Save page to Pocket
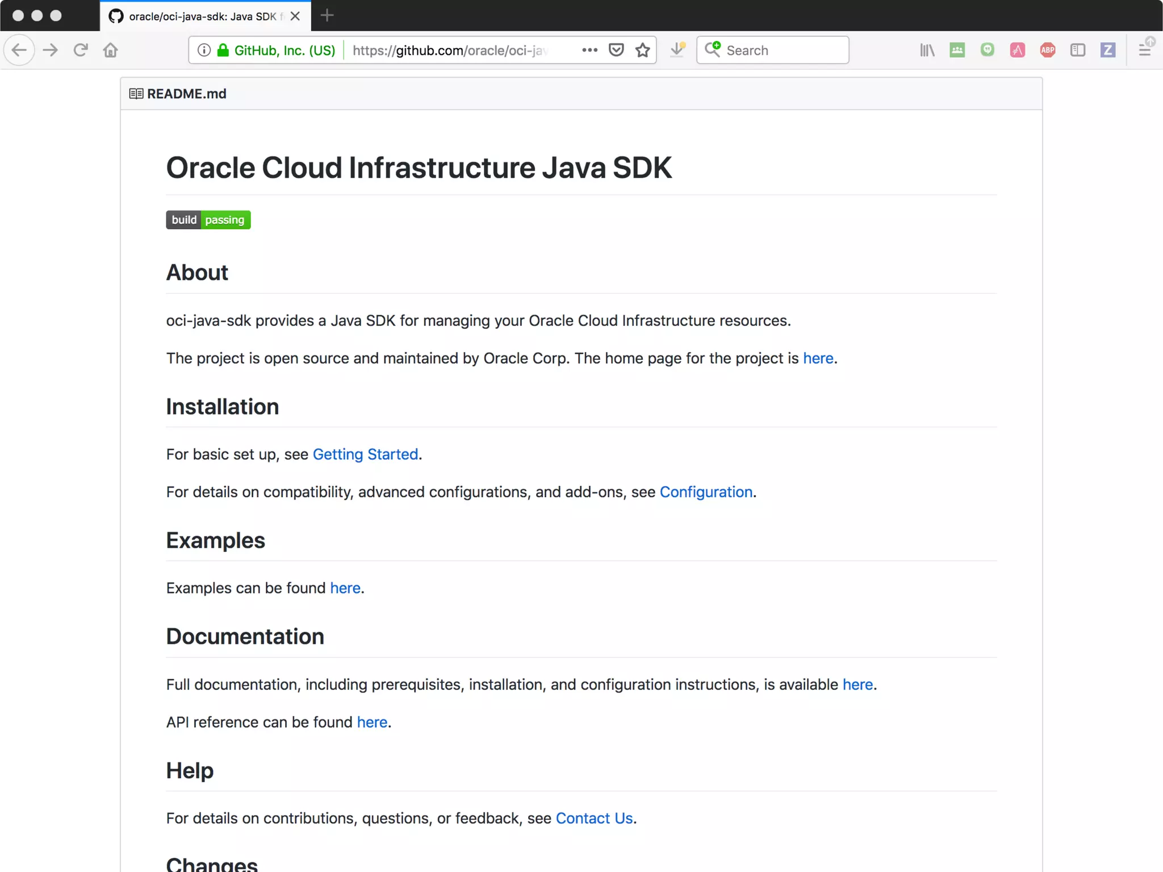This screenshot has width=1163, height=872. point(616,50)
